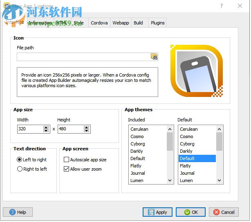Click down arrow in Included themes list

(x=170, y=180)
